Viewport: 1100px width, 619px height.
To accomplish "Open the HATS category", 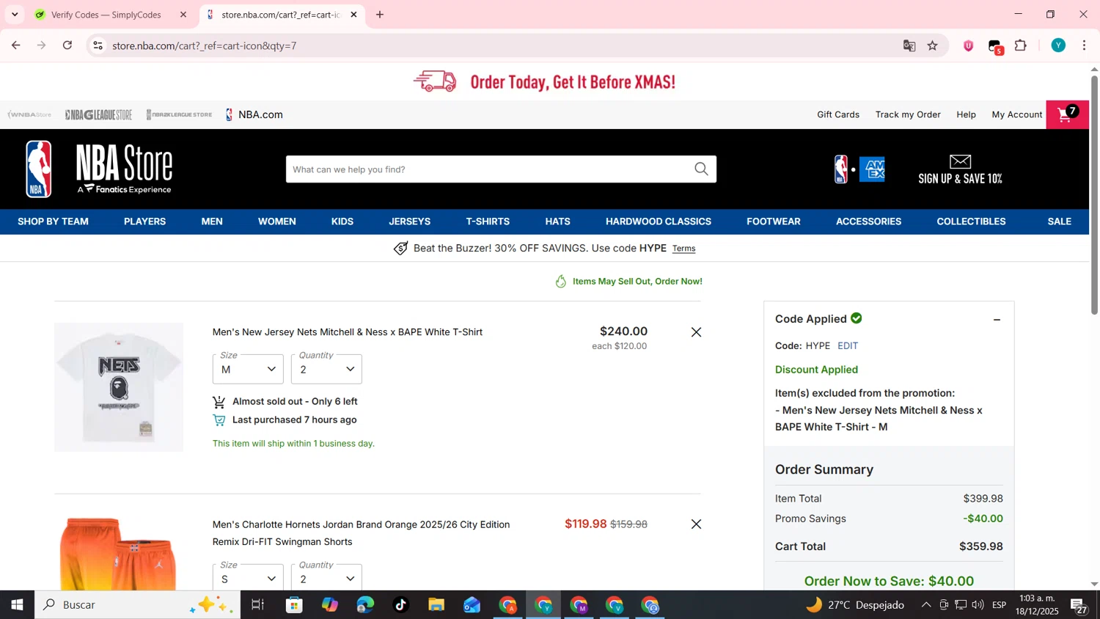I will 557,221.
